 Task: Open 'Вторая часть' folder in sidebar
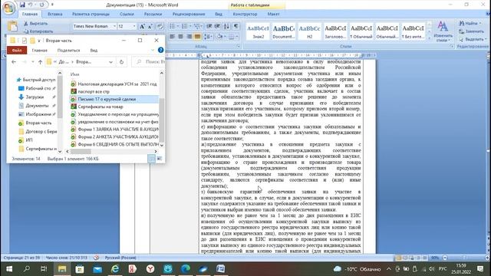(x=35, y=123)
